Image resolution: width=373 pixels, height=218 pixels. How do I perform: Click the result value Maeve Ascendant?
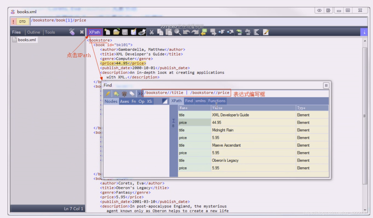(x=226, y=145)
